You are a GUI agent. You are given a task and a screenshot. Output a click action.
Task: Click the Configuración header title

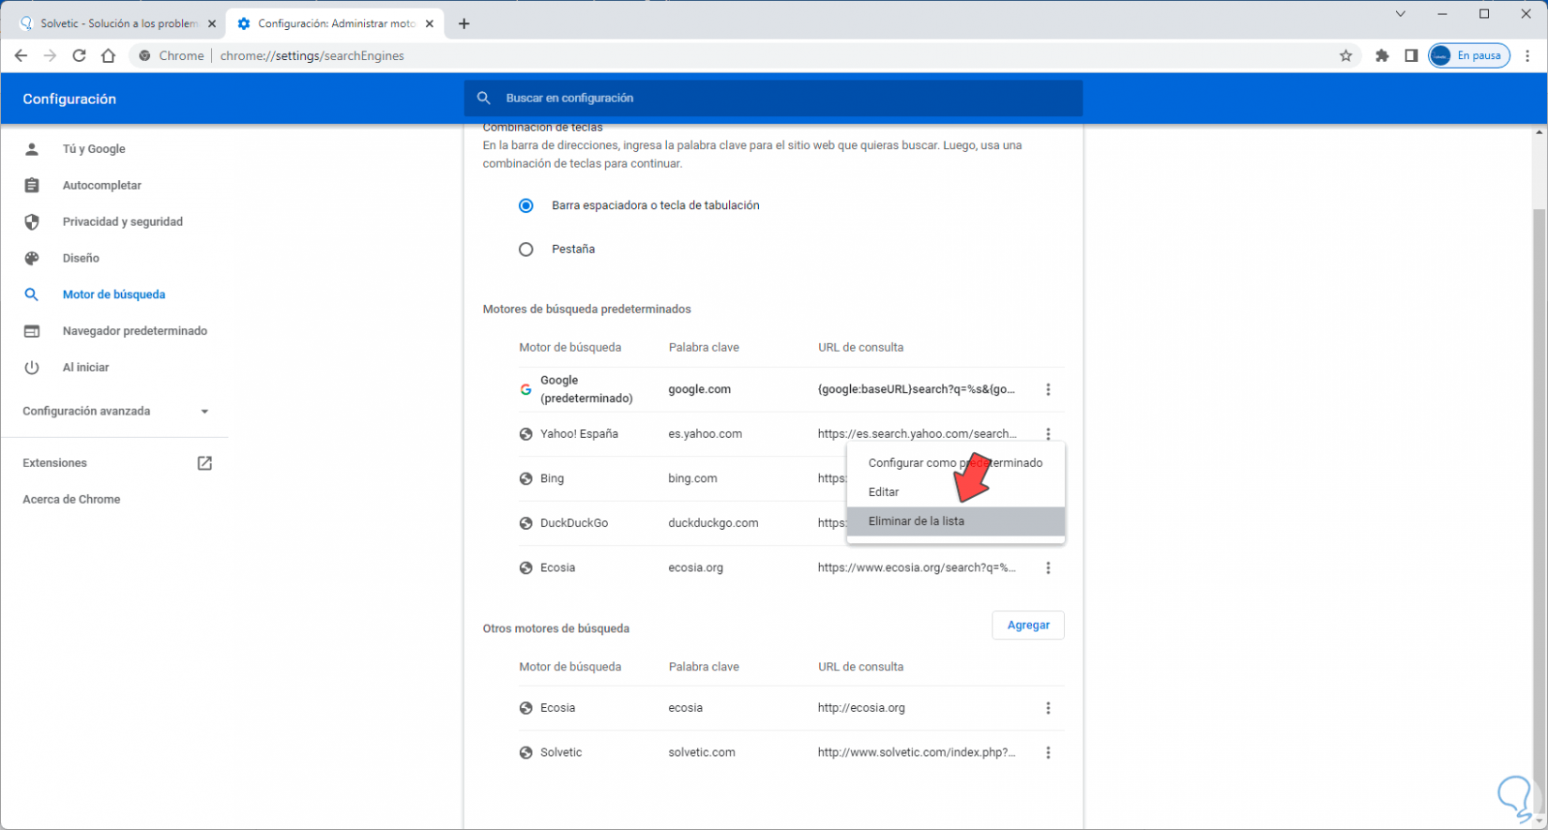click(69, 98)
